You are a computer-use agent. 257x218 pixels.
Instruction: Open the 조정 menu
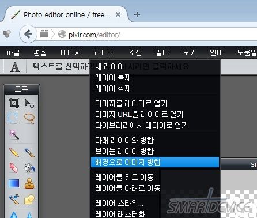pos(135,52)
